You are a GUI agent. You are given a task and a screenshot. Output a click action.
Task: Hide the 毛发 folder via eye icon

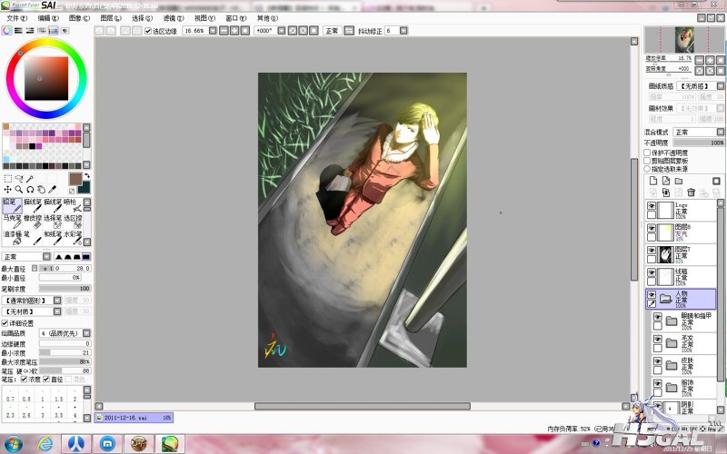point(657,339)
